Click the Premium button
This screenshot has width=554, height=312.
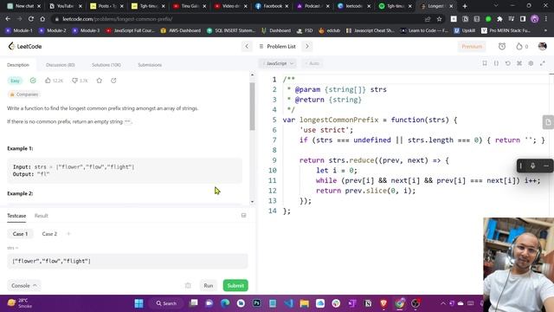click(472, 46)
